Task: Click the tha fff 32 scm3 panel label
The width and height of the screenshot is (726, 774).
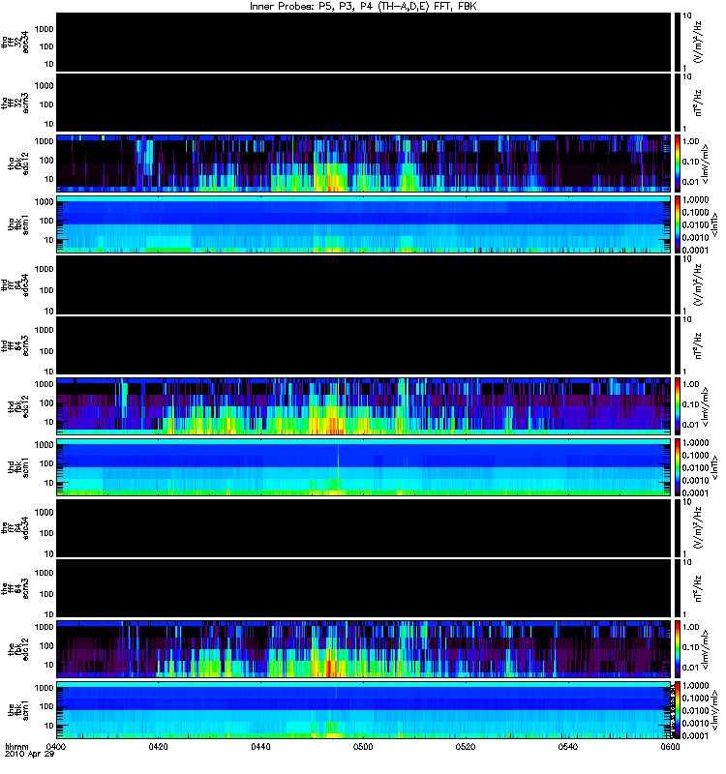Action: [x=15, y=104]
